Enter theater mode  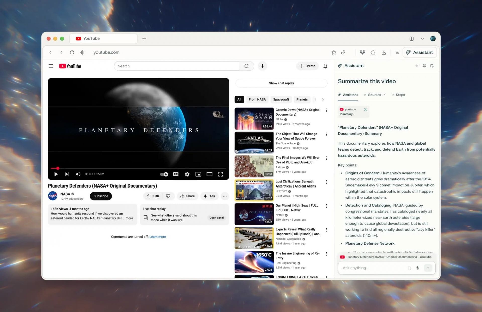pos(209,174)
